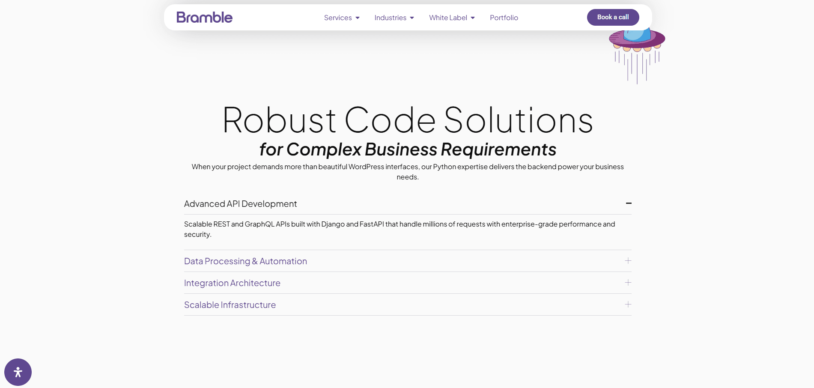Screen dimensions: 814x388
Task: Open the Services menu label
Action: 337,18
